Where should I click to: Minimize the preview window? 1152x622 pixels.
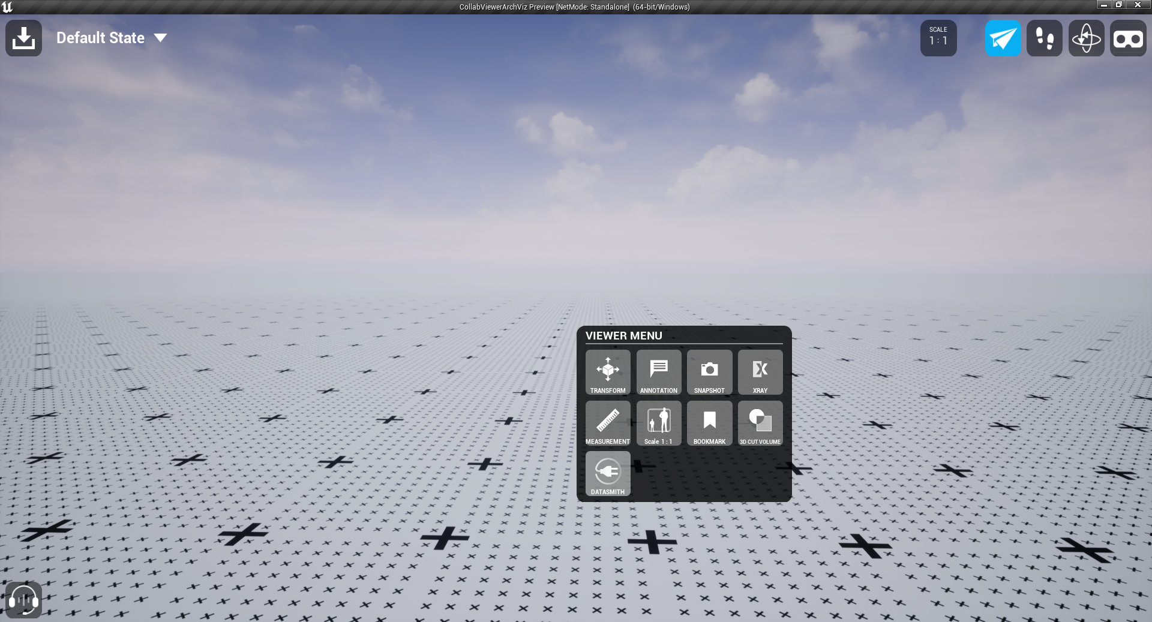coord(1104,5)
